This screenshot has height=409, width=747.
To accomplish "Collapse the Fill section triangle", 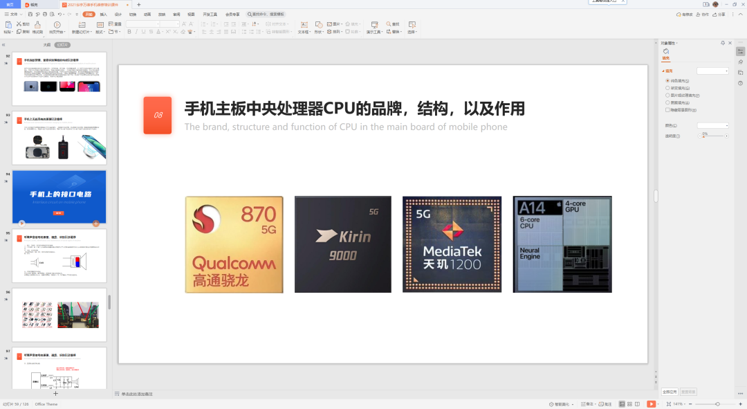I will (x=663, y=71).
